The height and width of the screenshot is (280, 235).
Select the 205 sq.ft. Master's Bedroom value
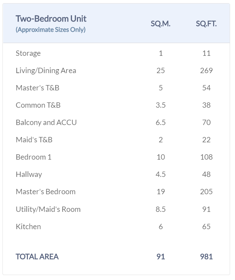tap(206, 192)
